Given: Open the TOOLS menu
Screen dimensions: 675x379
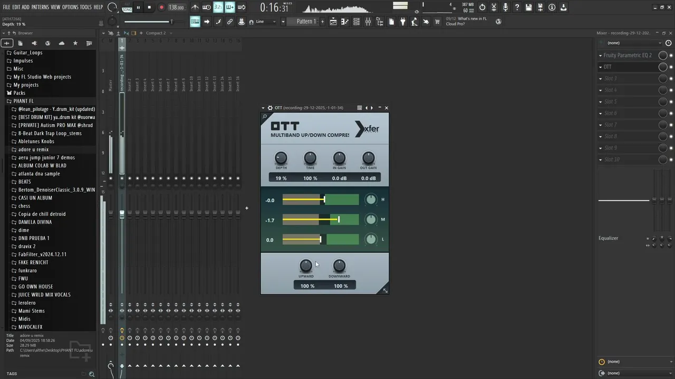Looking at the screenshot, I should (x=85, y=7).
